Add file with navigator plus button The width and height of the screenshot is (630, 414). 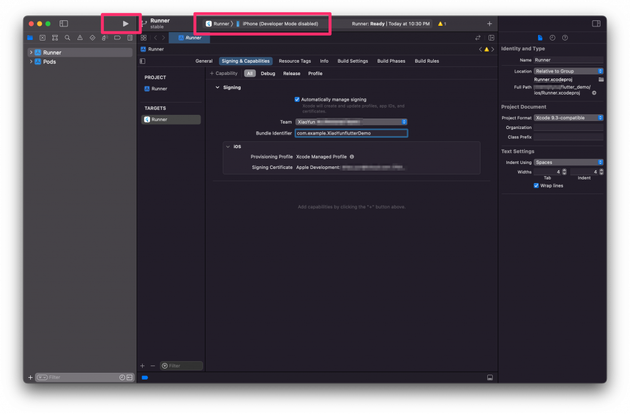[31, 378]
